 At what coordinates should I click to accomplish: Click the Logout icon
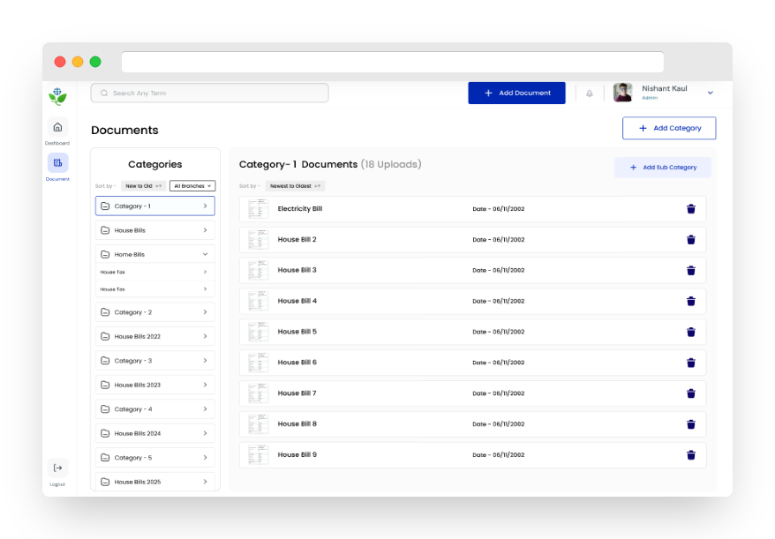pyautogui.click(x=57, y=468)
